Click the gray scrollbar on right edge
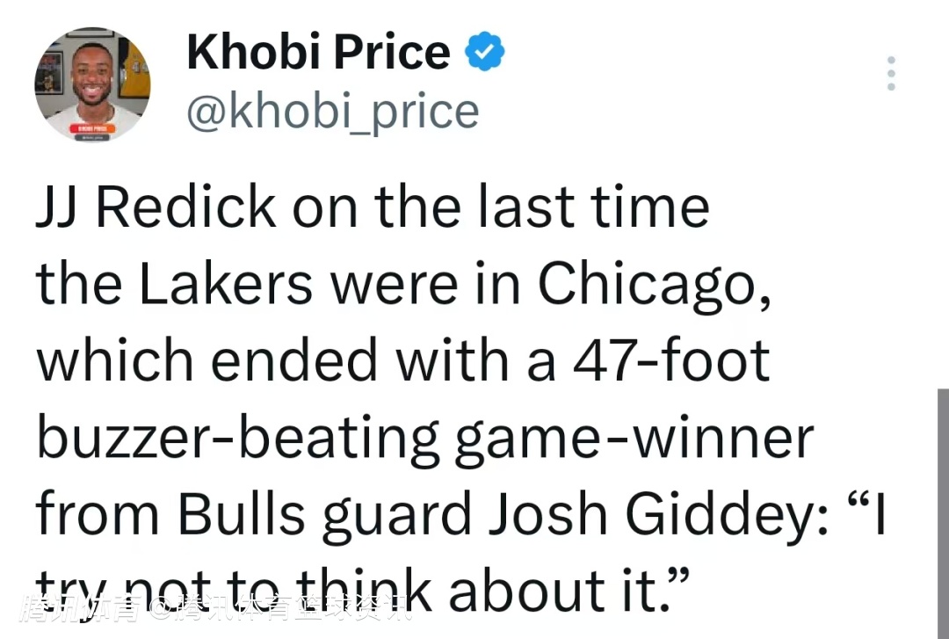This screenshot has height=639, width=949. tap(943, 510)
